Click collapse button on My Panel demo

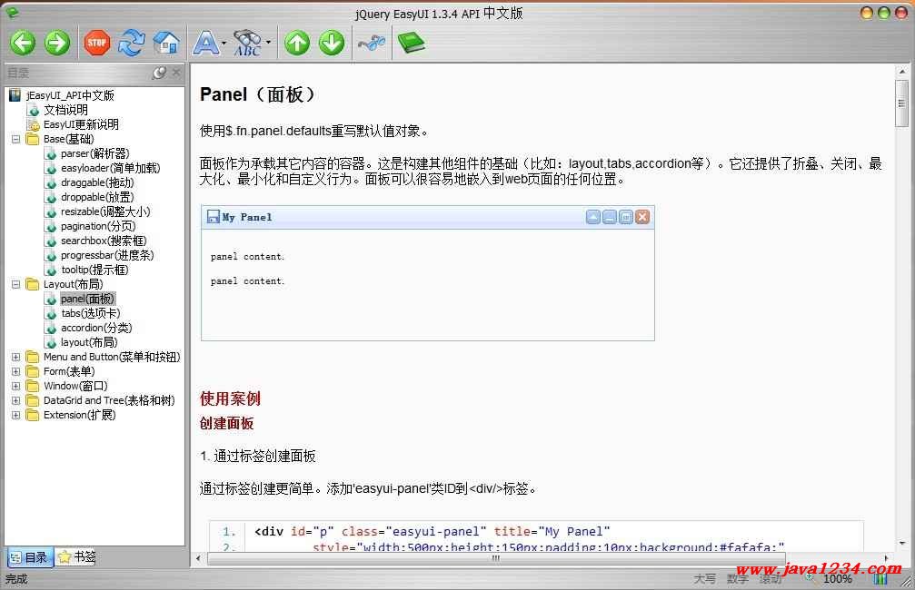(x=592, y=218)
